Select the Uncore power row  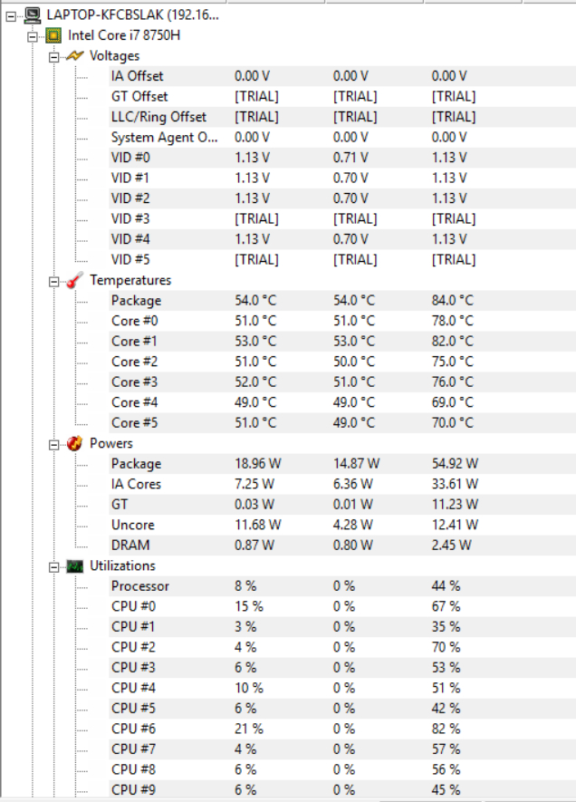coord(132,526)
